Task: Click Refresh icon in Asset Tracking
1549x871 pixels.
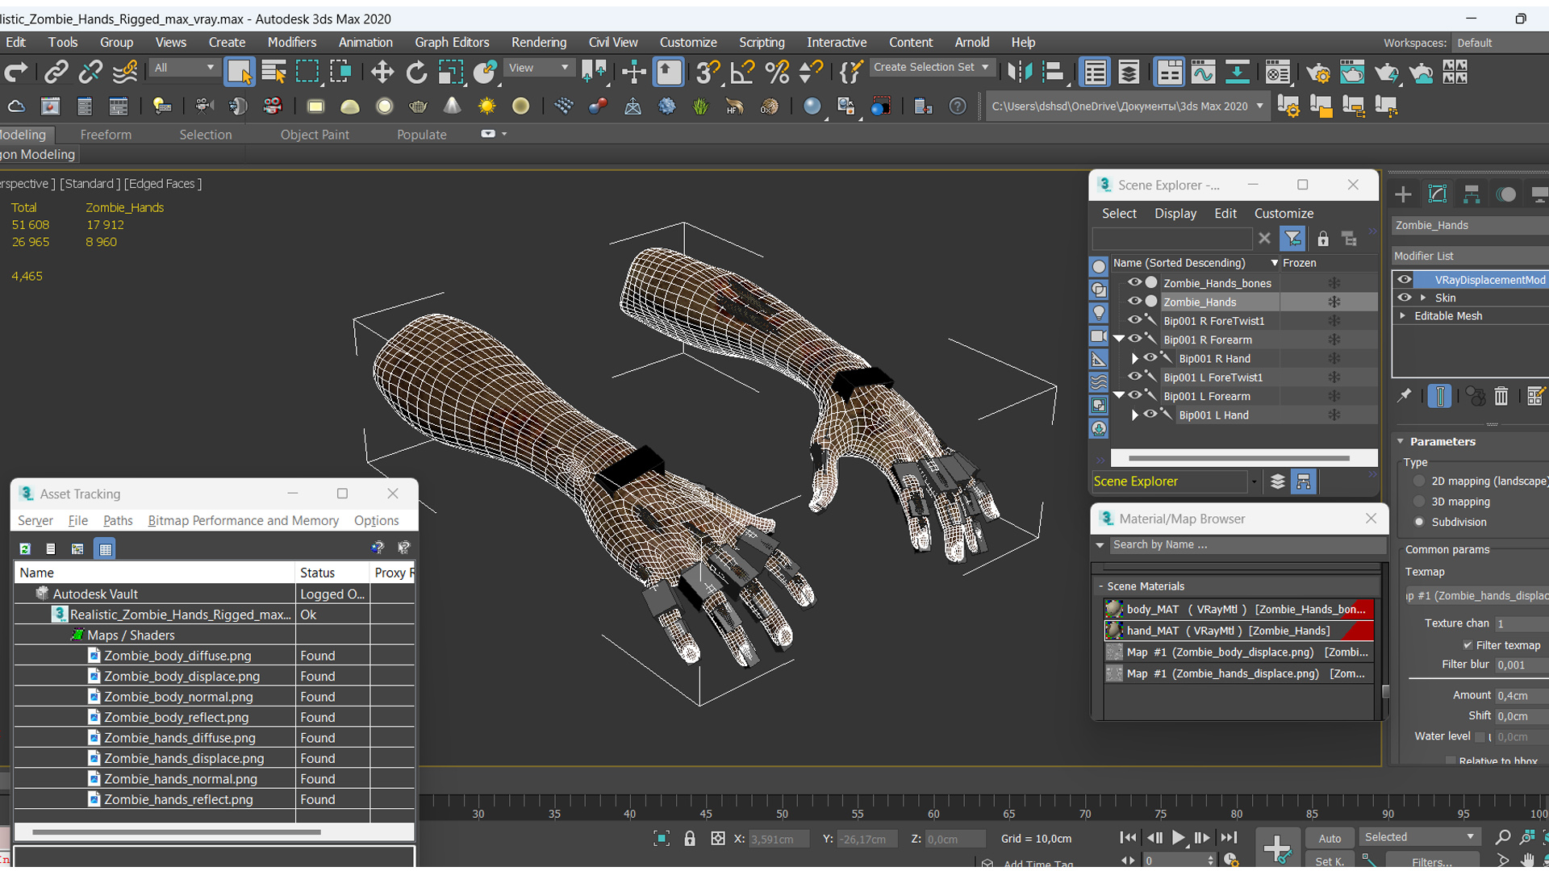Action: (25, 548)
